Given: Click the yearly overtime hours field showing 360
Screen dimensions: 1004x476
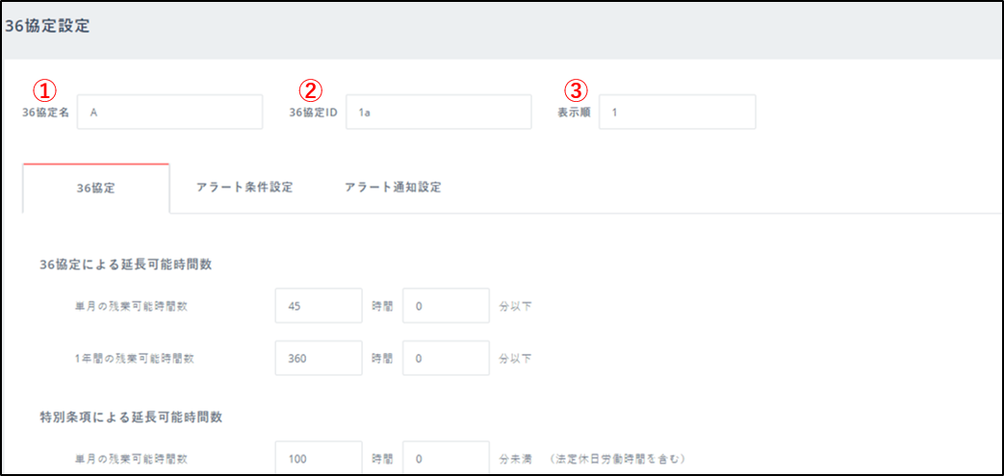Looking at the screenshot, I should [x=319, y=358].
